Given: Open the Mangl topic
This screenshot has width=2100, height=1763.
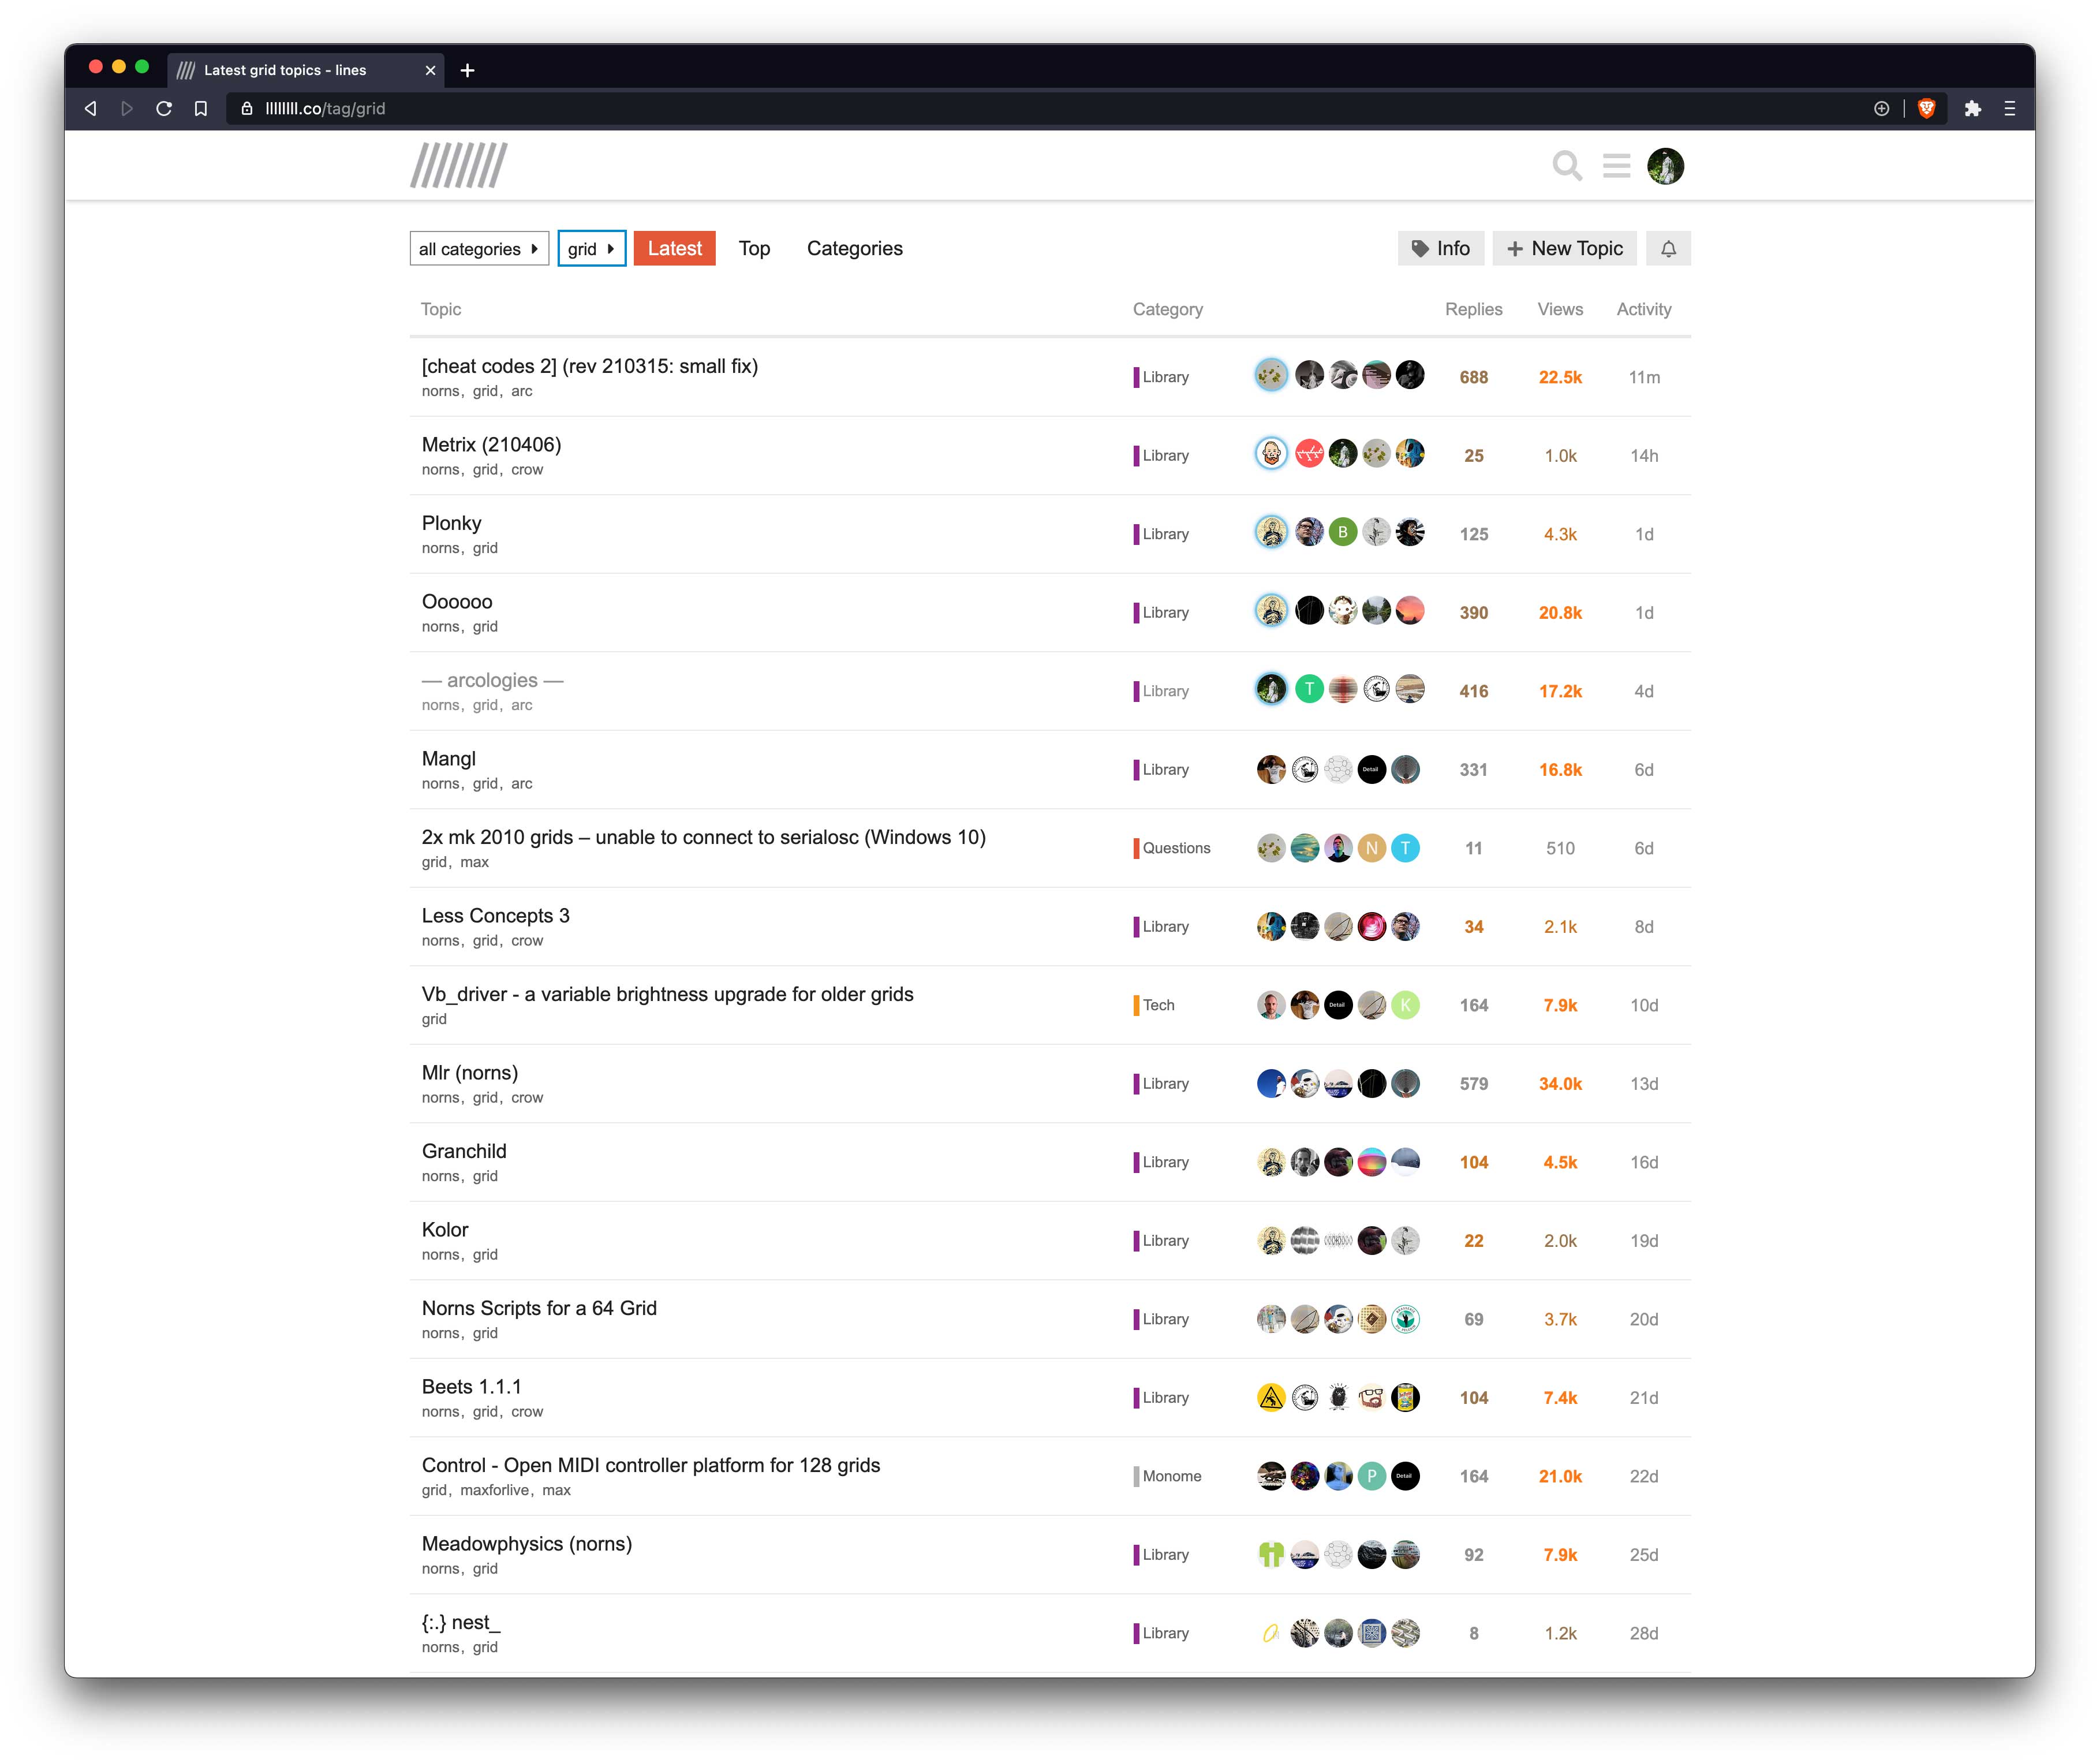Looking at the screenshot, I should (448, 759).
